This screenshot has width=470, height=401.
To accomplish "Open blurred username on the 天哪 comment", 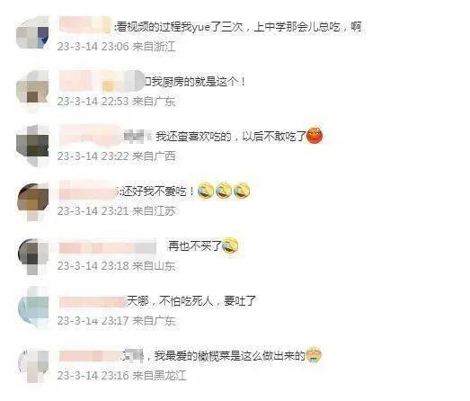I will [92, 302].
